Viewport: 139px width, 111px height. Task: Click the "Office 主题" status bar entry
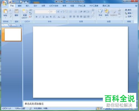click(x=20, y=108)
